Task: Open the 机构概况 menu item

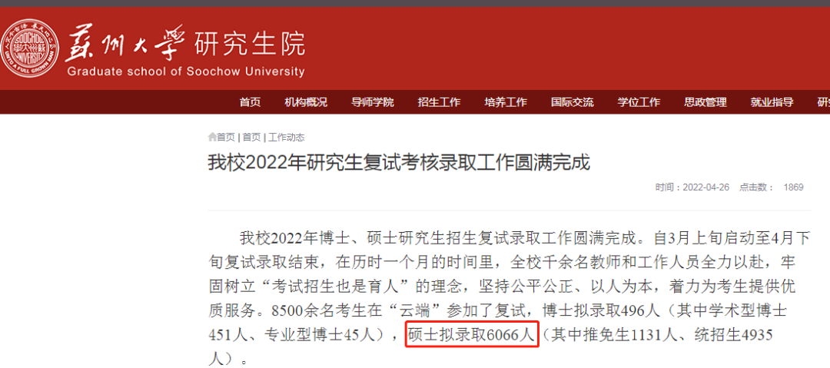Action: [x=306, y=102]
